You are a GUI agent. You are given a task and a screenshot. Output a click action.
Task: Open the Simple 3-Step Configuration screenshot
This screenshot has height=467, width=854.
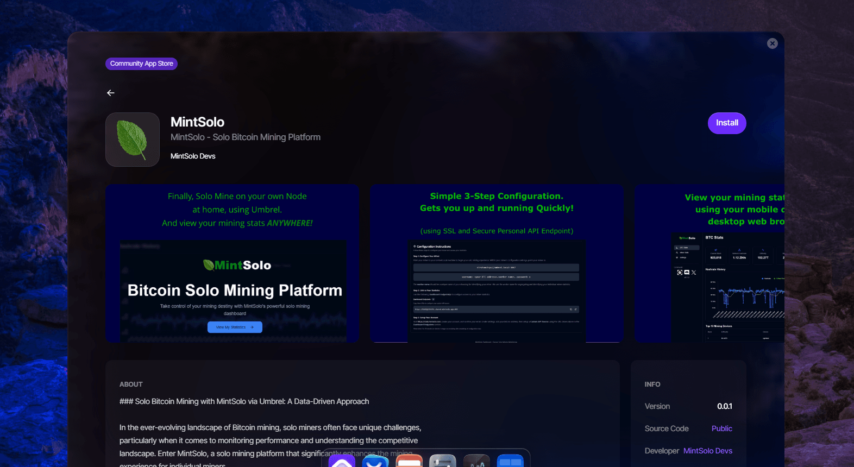[497, 263]
